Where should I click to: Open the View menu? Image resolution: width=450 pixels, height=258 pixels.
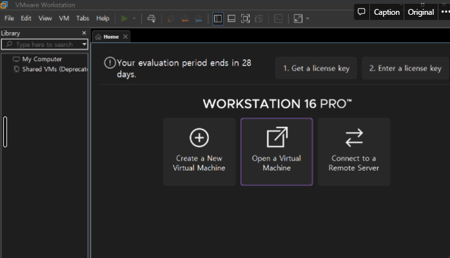coord(45,18)
